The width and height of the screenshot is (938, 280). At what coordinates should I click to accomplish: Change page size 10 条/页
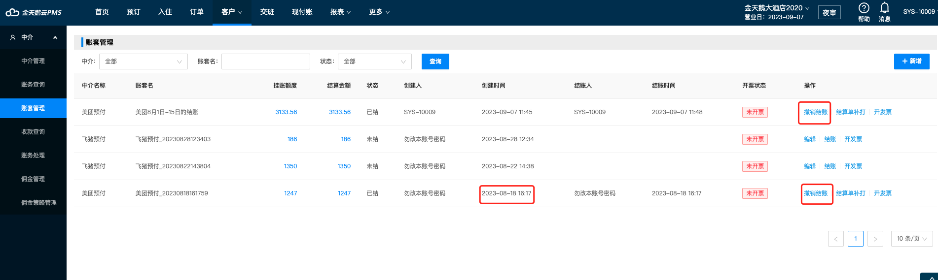coord(912,239)
